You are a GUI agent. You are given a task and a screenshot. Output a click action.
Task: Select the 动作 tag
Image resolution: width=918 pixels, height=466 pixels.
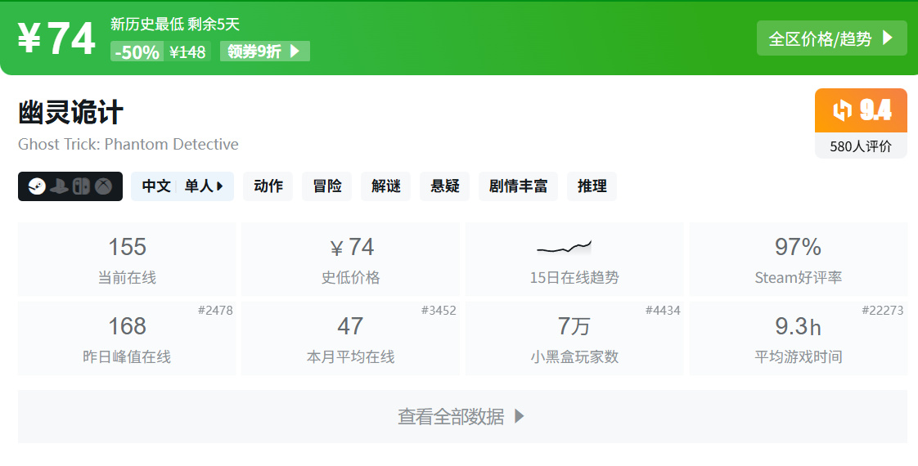pos(268,186)
